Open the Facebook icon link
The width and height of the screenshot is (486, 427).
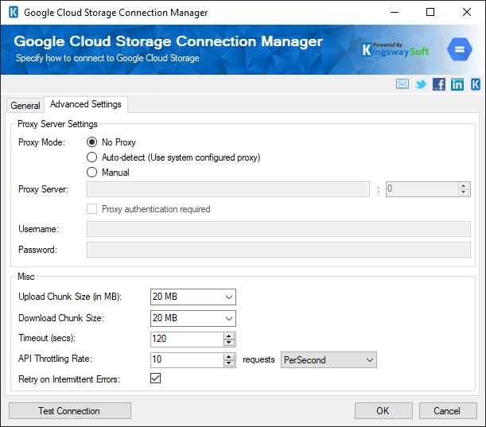(x=439, y=84)
